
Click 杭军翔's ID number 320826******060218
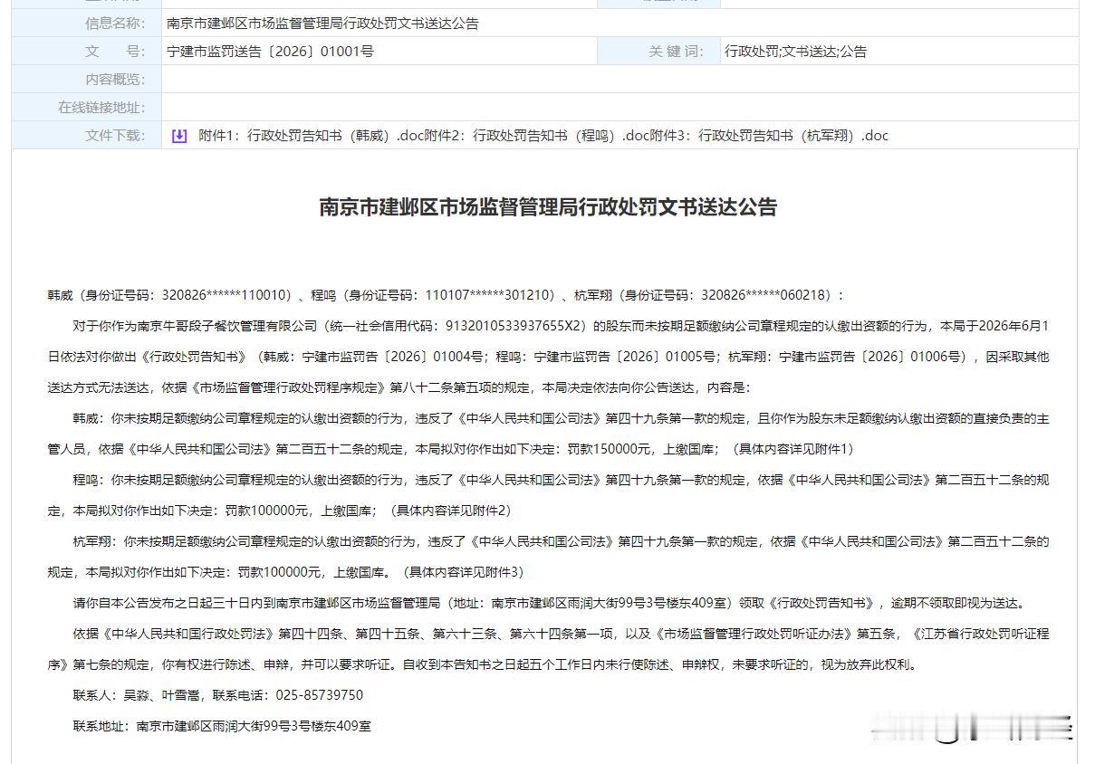pyautogui.click(x=765, y=295)
